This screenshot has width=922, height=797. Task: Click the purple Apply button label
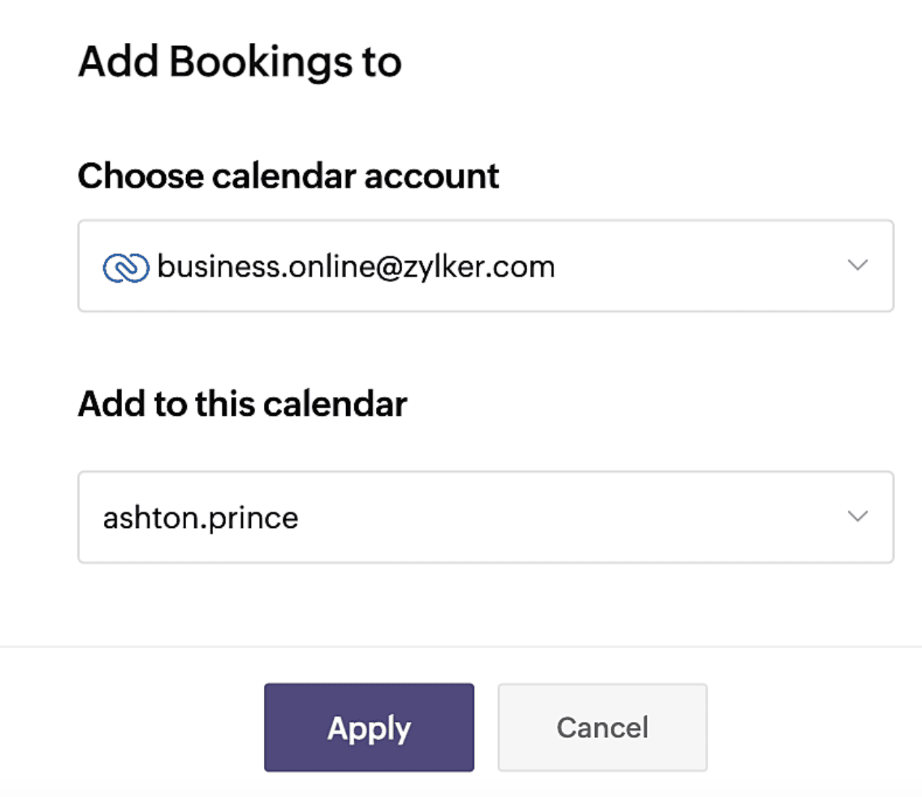tap(369, 729)
